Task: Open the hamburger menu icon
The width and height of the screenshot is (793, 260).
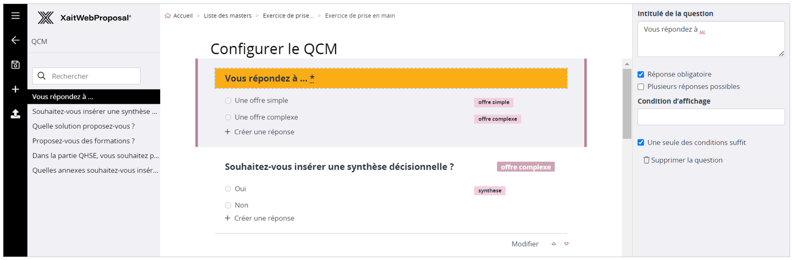Action: 15,16
